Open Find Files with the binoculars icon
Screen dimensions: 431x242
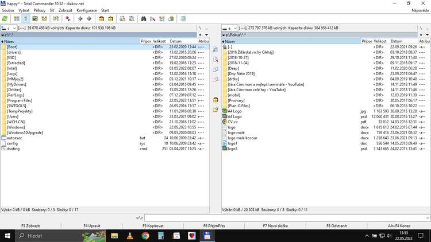[143, 19]
